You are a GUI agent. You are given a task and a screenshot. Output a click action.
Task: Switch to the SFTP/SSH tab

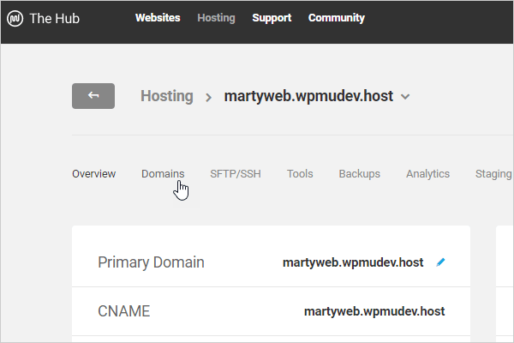click(236, 173)
